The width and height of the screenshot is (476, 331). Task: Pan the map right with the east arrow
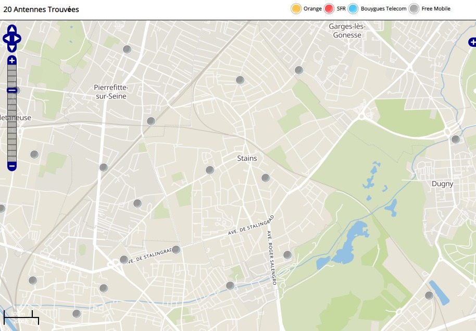point(18,39)
